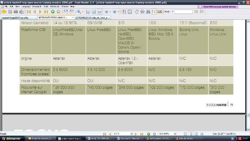Open the 155.83% zoom level dropdown
Image resolution: width=250 pixels, height=141 pixels.
tap(175, 134)
